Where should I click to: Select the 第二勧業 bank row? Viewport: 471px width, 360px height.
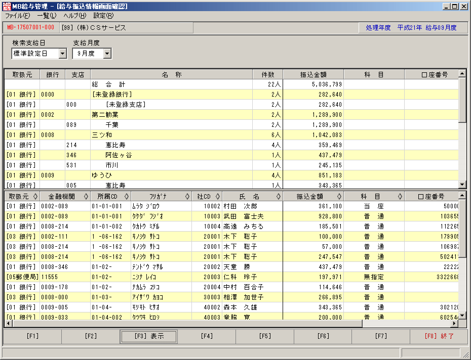tap(231, 115)
